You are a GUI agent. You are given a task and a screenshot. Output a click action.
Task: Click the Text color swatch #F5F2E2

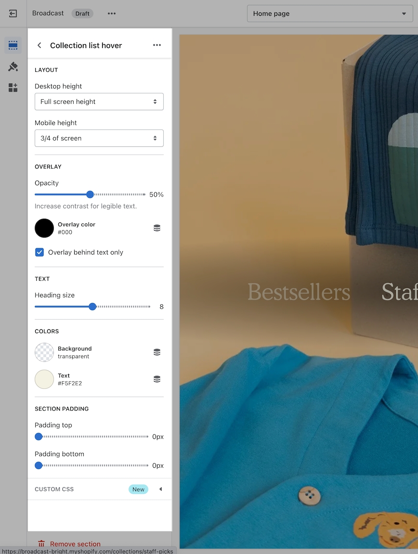[x=44, y=379]
